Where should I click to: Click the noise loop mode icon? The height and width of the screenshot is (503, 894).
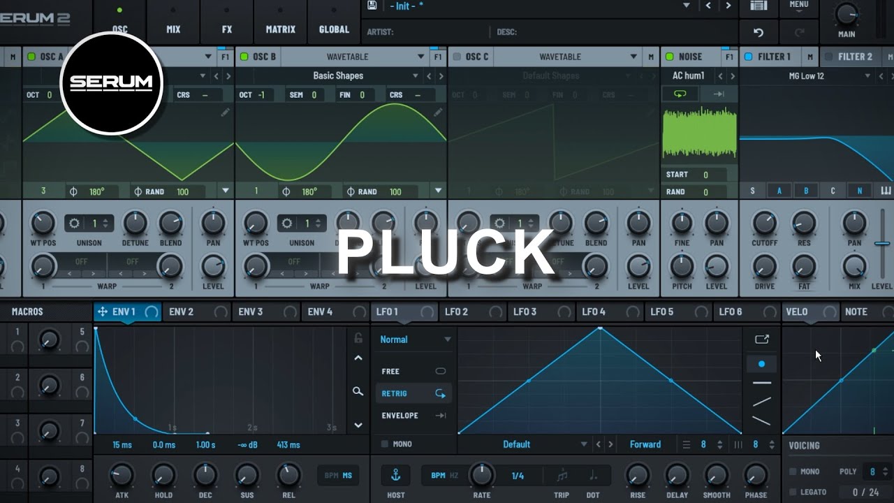(x=680, y=94)
